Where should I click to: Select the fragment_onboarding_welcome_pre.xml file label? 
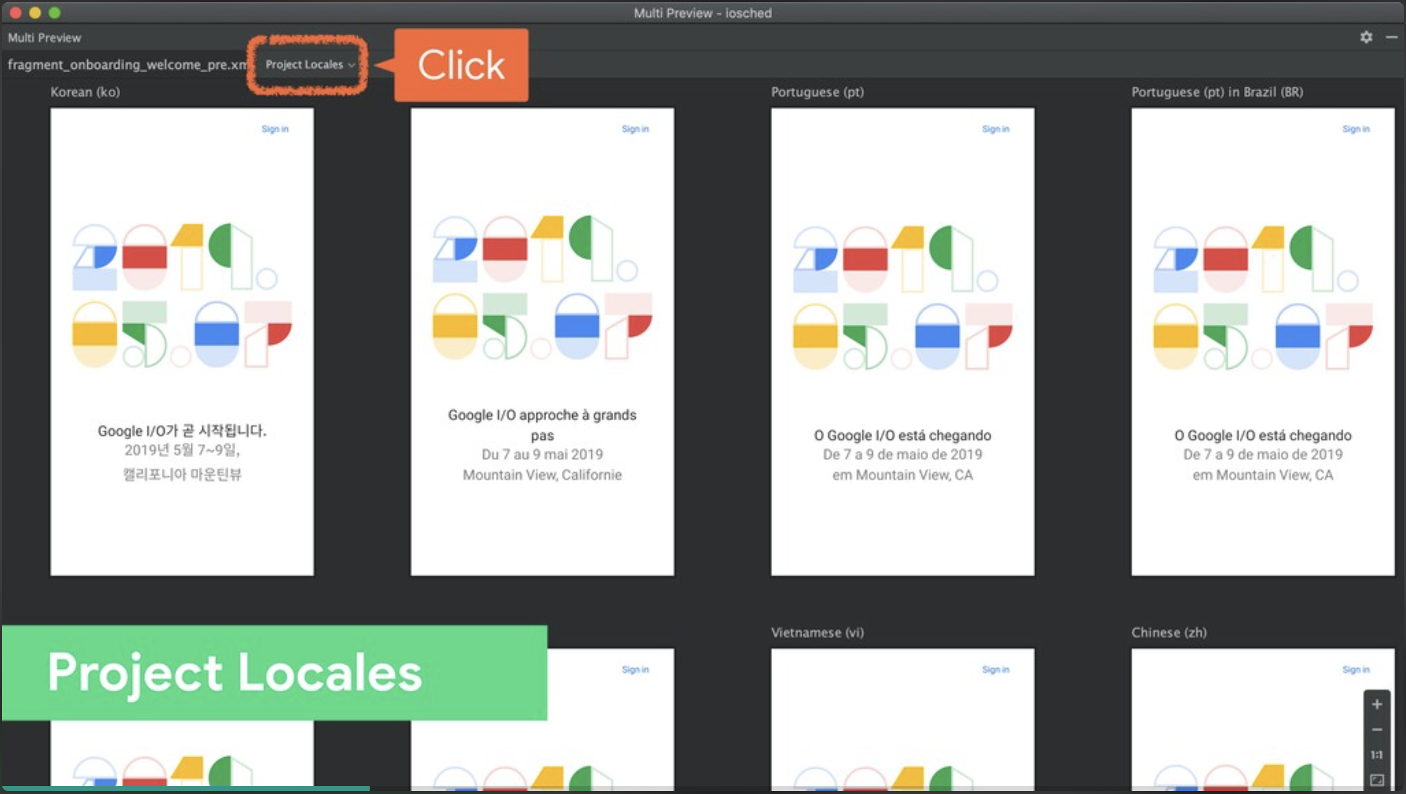[127, 64]
